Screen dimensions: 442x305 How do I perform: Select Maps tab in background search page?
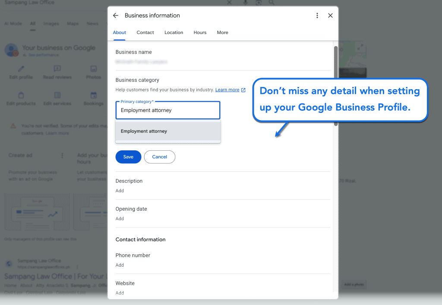(x=73, y=24)
